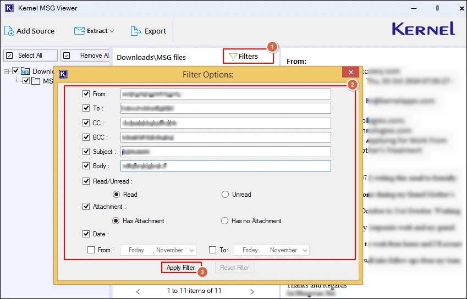This screenshot has height=299, width=467.
Task: Go to next page of items
Action: tap(252, 291)
